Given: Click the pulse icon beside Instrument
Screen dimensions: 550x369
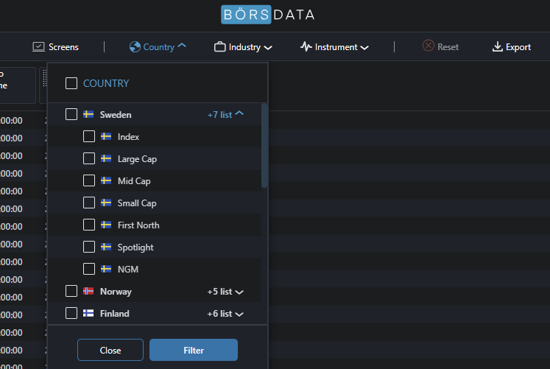Looking at the screenshot, I should point(306,47).
